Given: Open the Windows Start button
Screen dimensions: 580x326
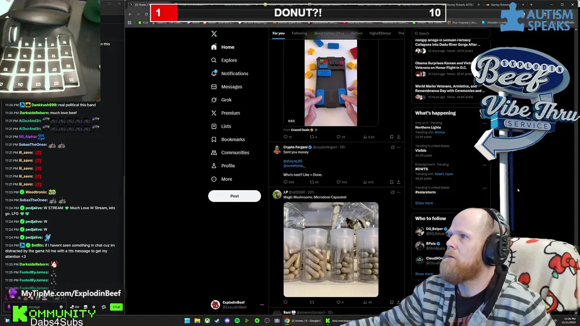Looking at the screenshot, I should pos(187,321).
